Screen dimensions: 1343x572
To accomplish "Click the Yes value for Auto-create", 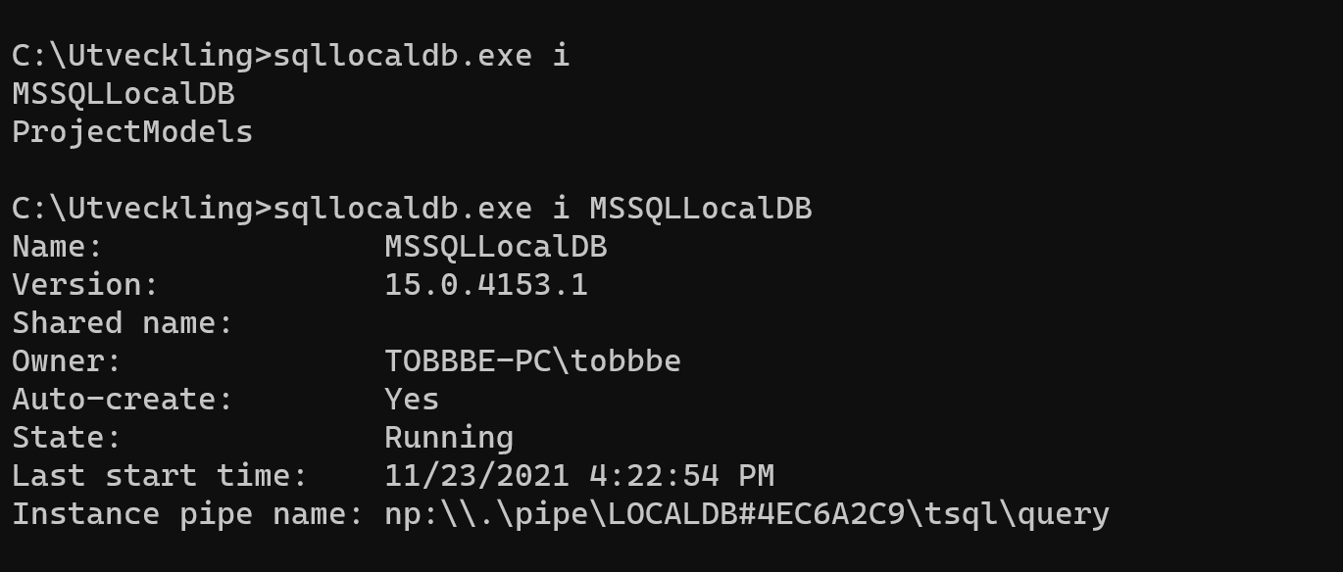I will [412, 400].
